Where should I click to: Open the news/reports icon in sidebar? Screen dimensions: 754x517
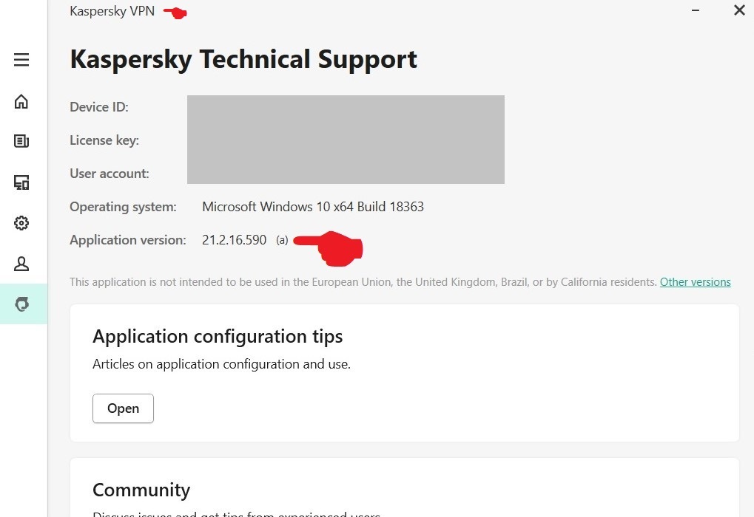point(21,140)
